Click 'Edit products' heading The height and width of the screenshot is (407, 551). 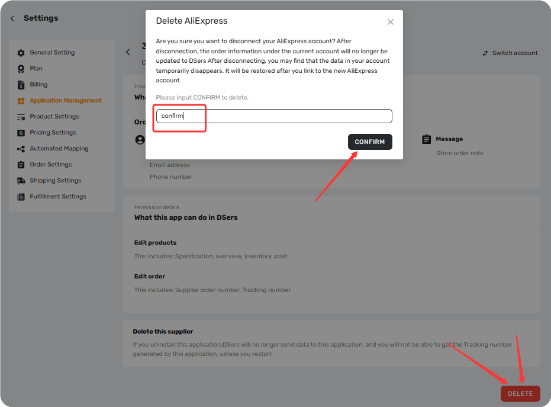pyautogui.click(x=155, y=243)
